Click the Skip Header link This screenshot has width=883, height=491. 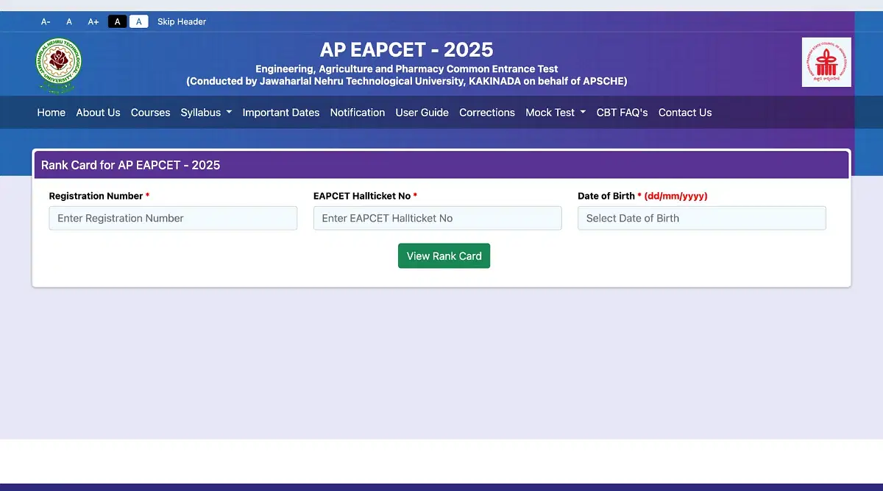pyautogui.click(x=182, y=21)
